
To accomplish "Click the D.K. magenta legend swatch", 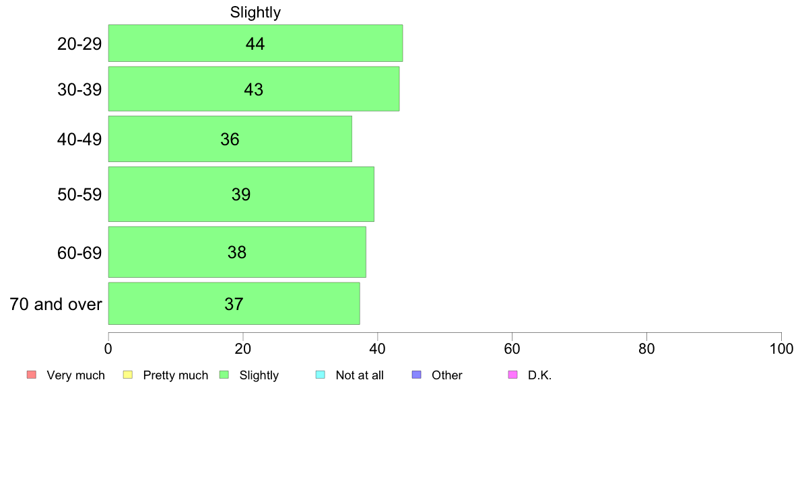I will coord(512,375).
